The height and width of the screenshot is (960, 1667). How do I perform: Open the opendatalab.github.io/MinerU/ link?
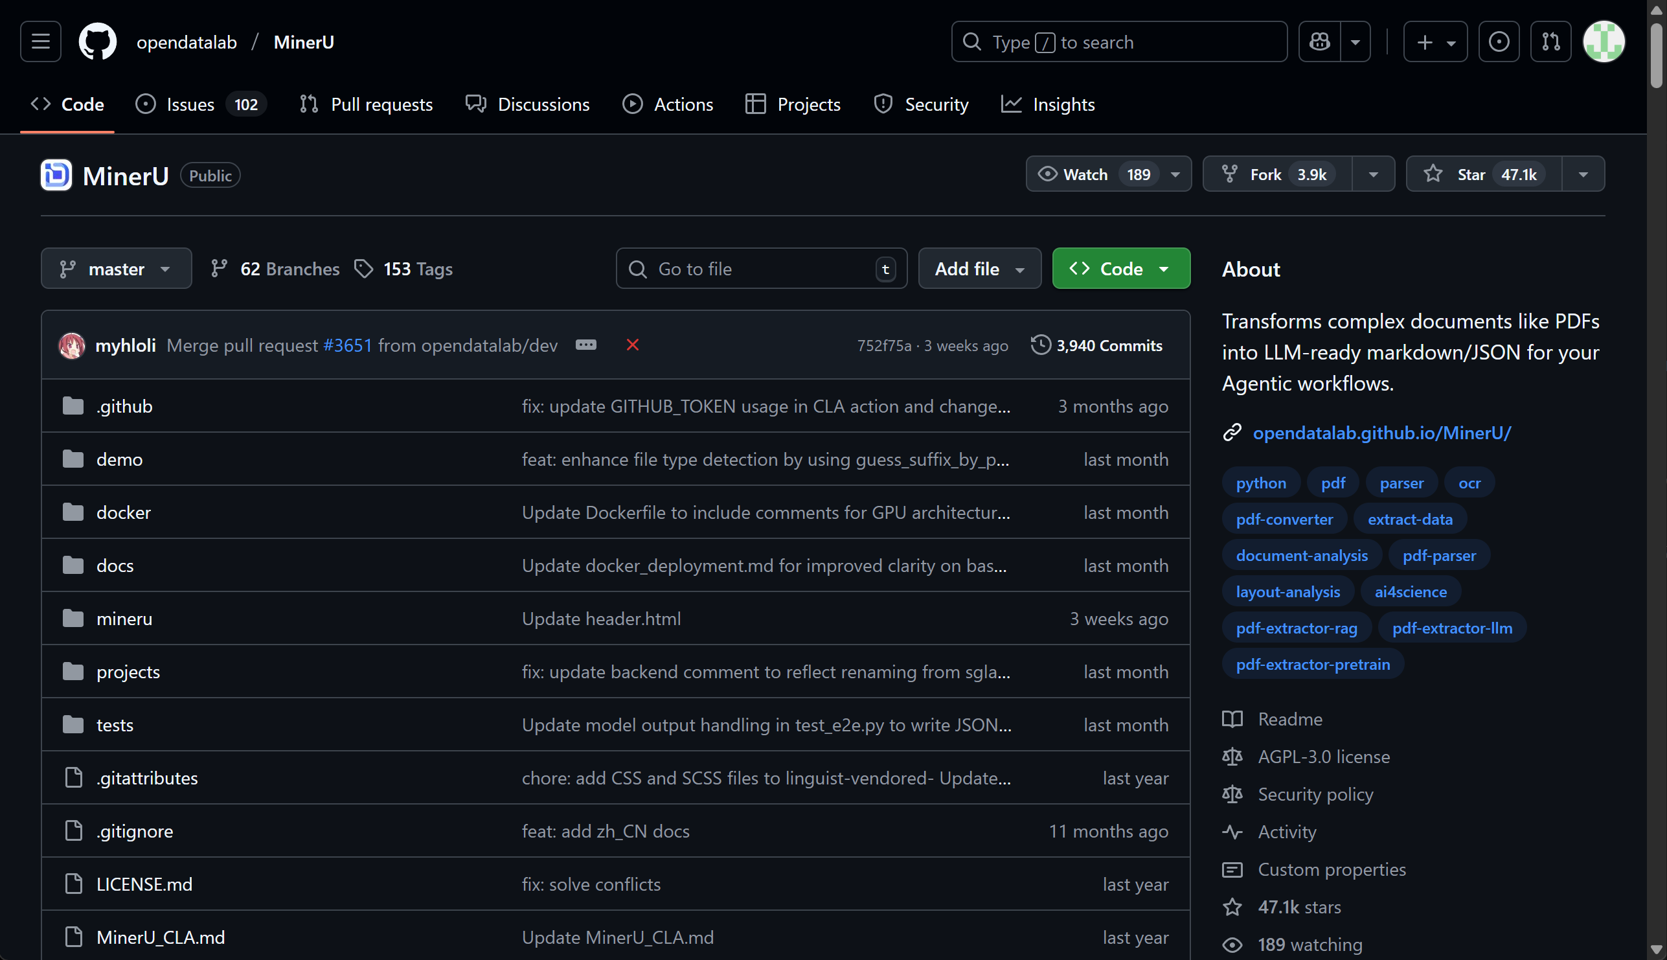coord(1381,433)
